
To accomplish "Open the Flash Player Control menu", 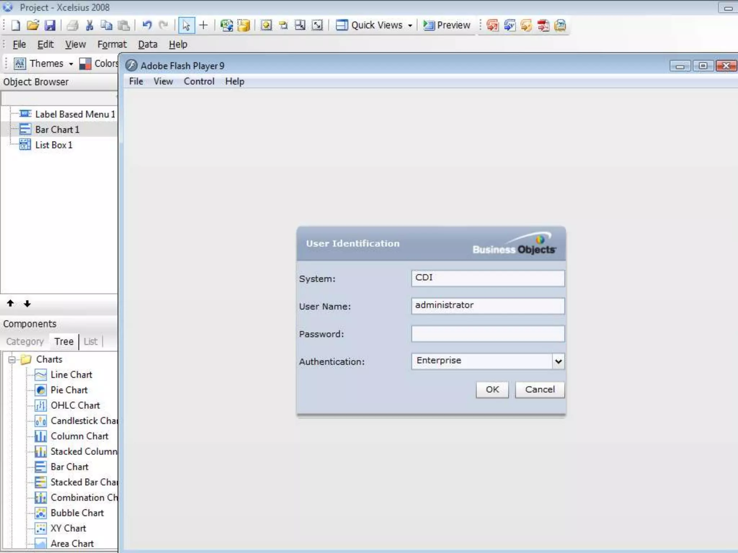I will tap(199, 81).
